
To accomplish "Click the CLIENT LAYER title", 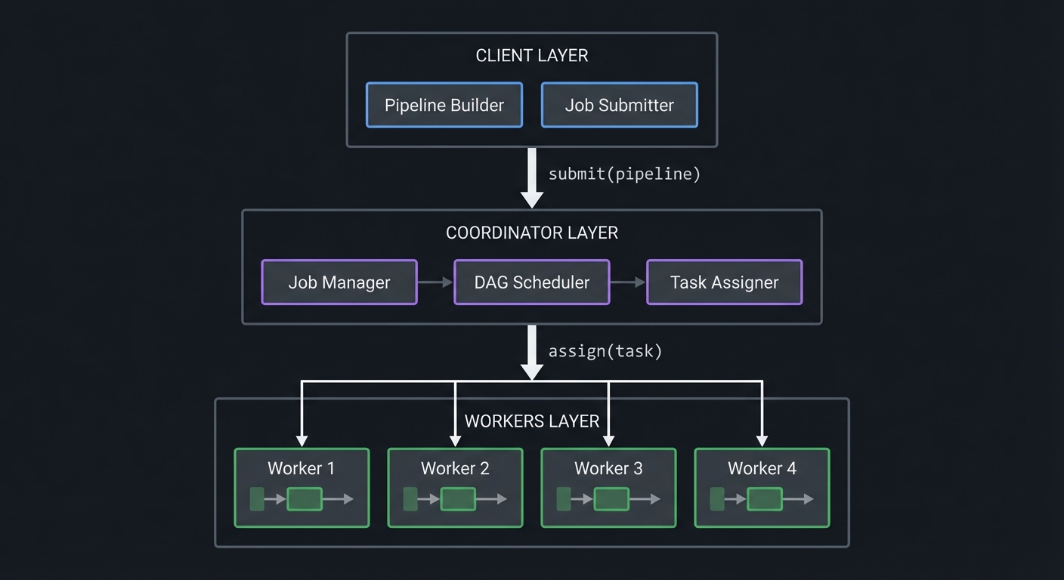I will 531,55.
